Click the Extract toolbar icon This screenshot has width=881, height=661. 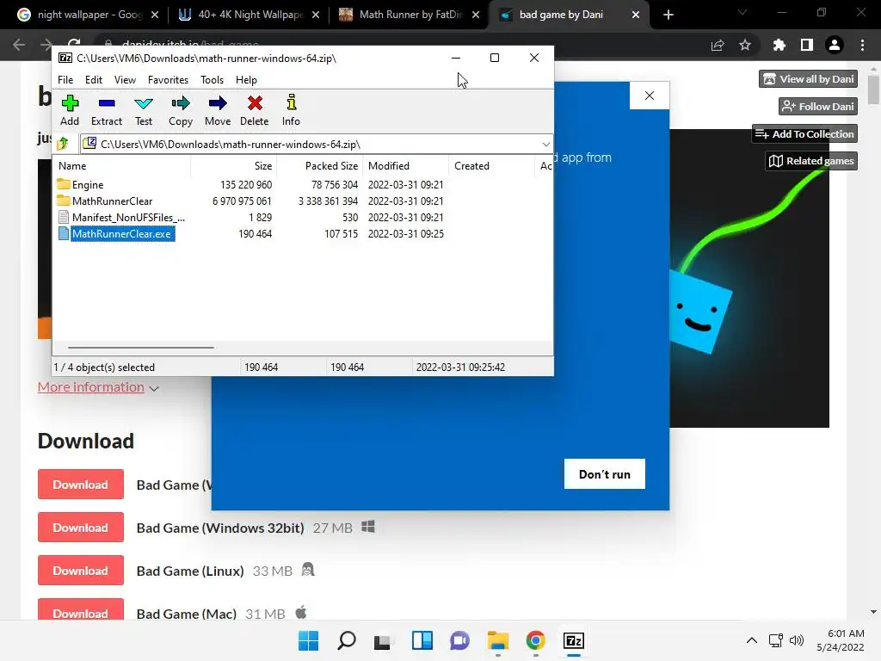tap(106, 110)
